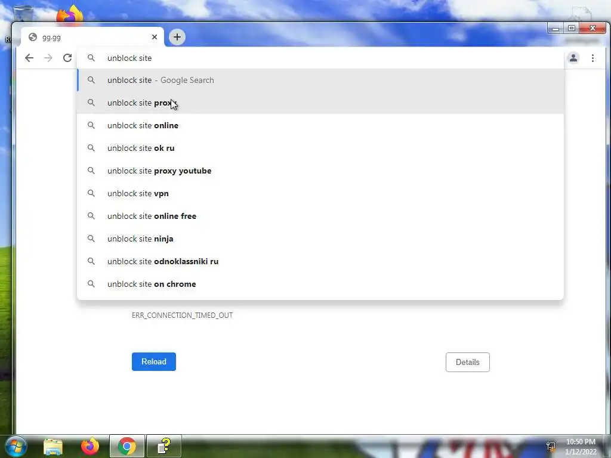611x458 pixels.
Task: Choose 'unblock site vpn' suggestion
Action: coord(320,193)
